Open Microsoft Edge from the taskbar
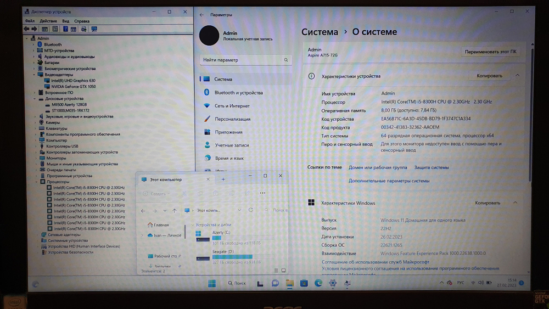 [318, 283]
